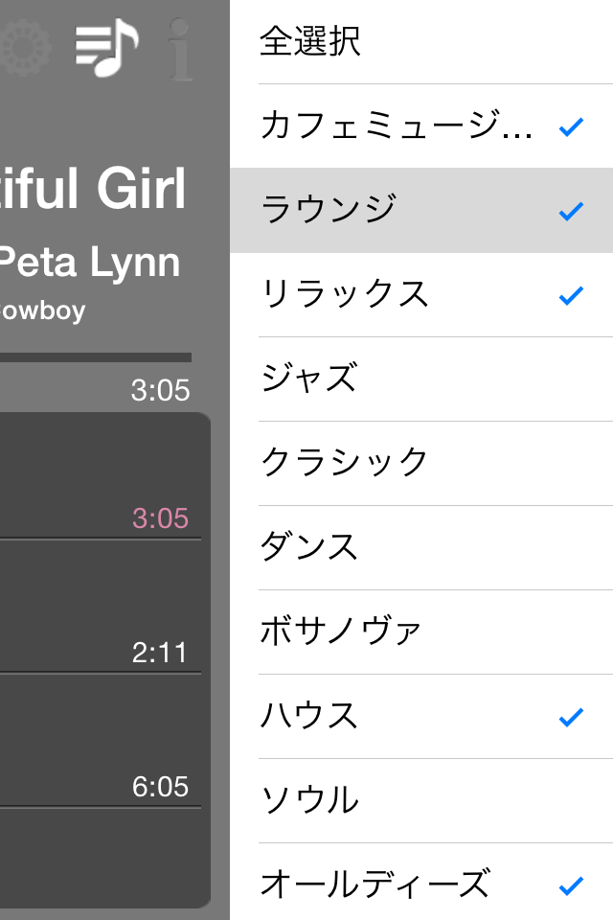The height and width of the screenshot is (920, 613).
Task: Uncheck the リラックス checkmark
Action: [571, 296]
